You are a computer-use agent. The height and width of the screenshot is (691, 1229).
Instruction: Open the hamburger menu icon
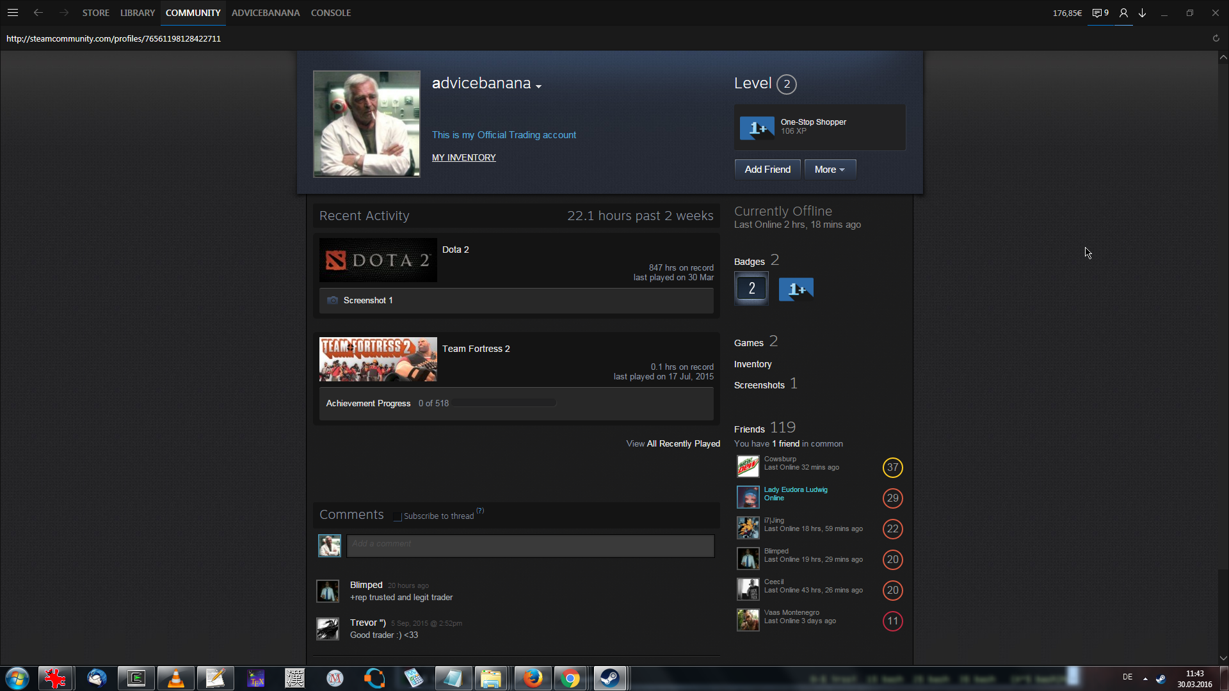(x=12, y=13)
